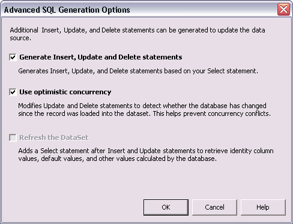Close the dialog with the red X
The height and width of the screenshot is (224, 293).
pos(283,10)
